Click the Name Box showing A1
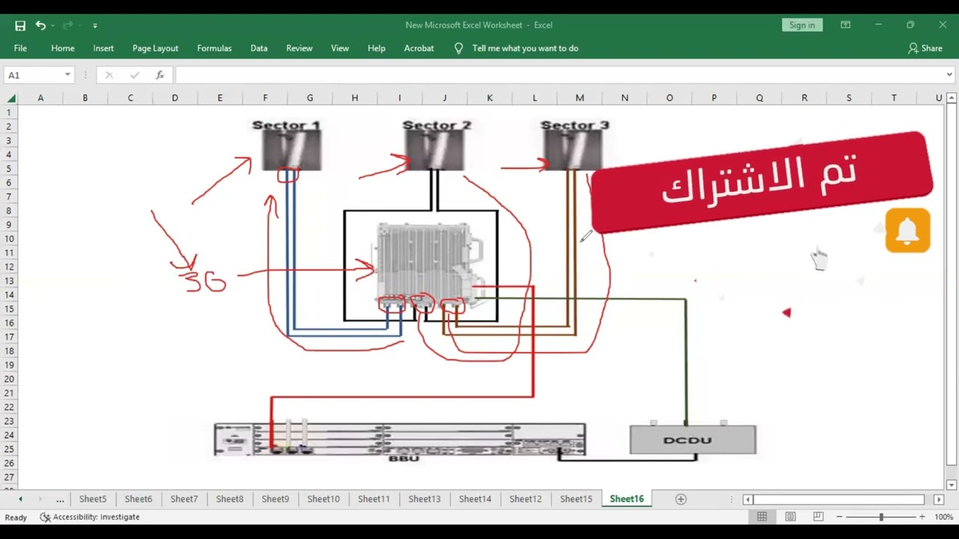The width and height of the screenshot is (959, 539). [31, 75]
